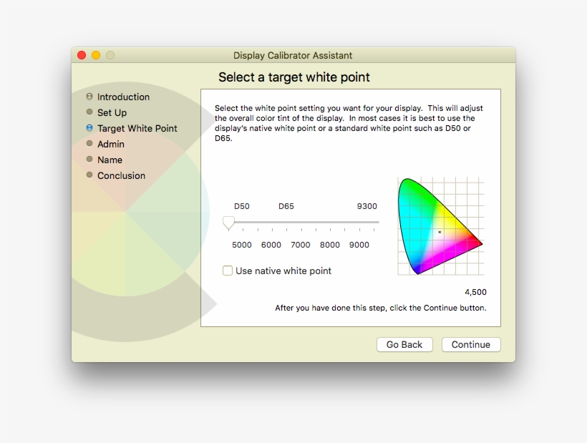This screenshot has height=443, width=587.
Task: Enable Use native white point checkbox
Action: pyautogui.click(x=228, y=271)
